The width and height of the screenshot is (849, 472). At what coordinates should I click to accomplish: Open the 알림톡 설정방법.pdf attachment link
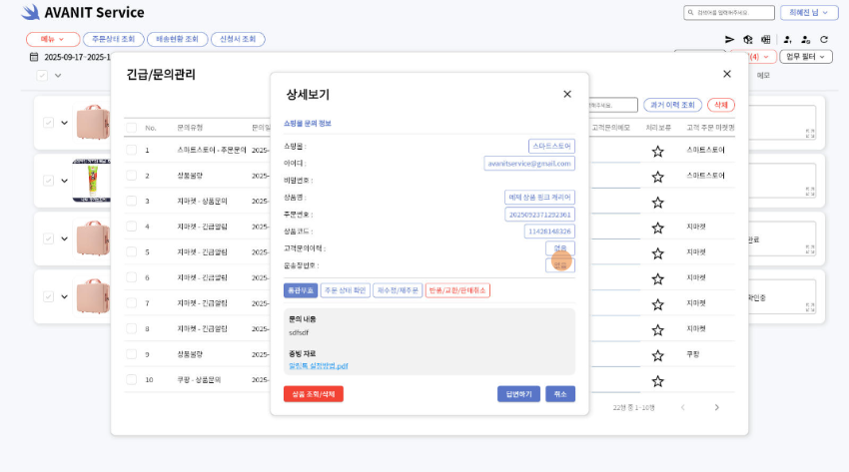[x=318, y=366]
